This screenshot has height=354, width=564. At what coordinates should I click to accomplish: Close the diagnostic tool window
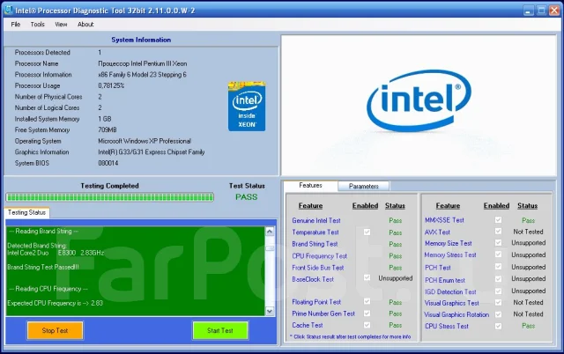[x=554, y=11]
